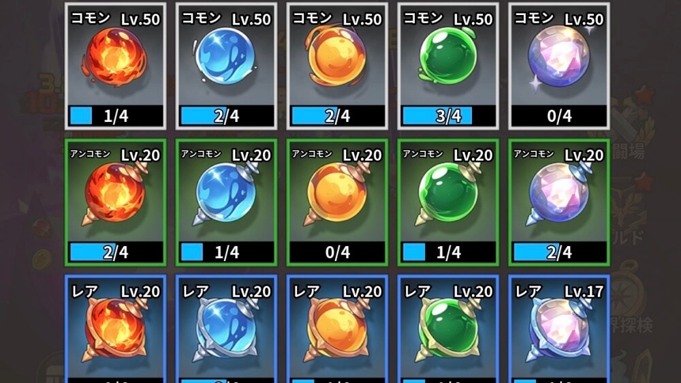The width and height of the screenshot is (681, 383).
Task: Pick the Uncommon crystal orb Lv.20
Action: [559, 202]
